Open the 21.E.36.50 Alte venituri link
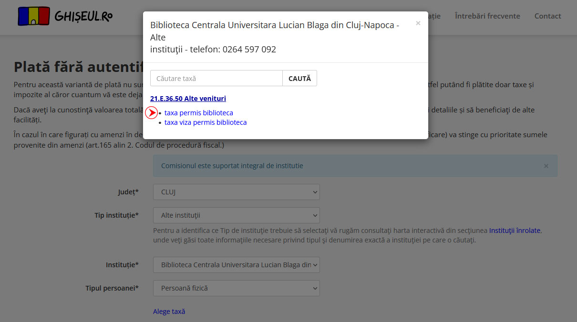 pos(188,99)
